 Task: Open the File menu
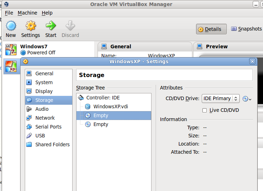(x=9, y=13)
